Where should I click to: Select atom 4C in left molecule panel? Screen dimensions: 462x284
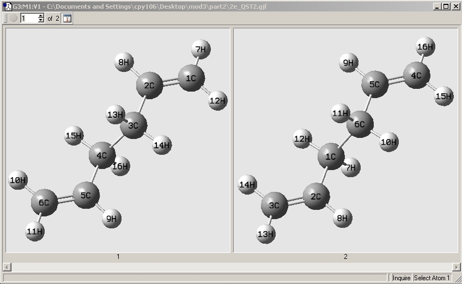click(x=102, y=155)
